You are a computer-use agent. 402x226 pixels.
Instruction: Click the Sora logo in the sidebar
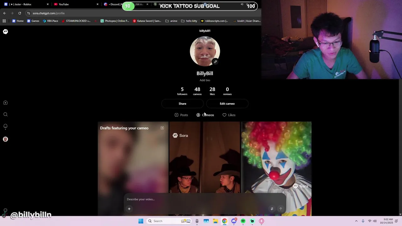point(5,31)
